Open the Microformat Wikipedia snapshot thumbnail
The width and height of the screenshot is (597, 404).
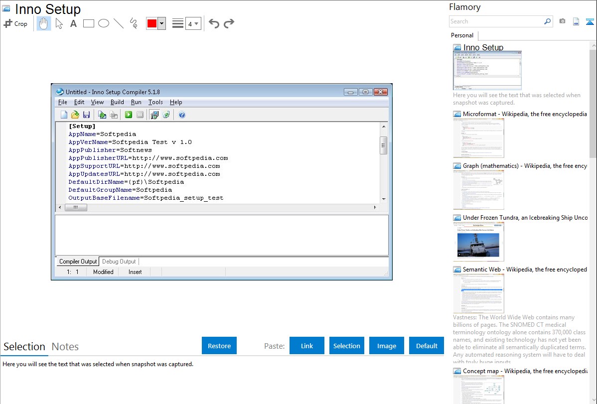click(x=478, y=138)
